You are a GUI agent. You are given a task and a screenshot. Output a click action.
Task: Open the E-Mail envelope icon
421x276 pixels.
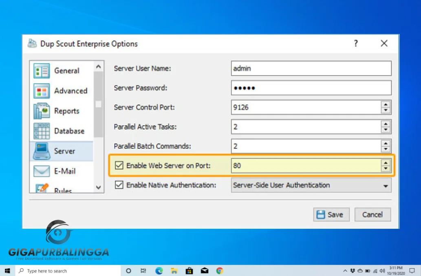[x=41, y=171]
